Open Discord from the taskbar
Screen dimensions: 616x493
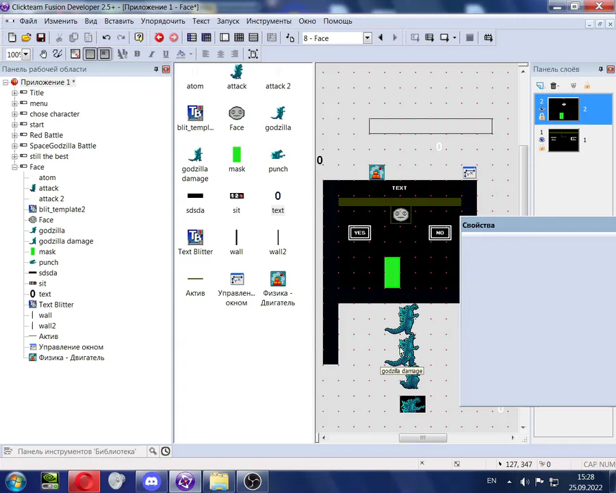tap(151, 481)
